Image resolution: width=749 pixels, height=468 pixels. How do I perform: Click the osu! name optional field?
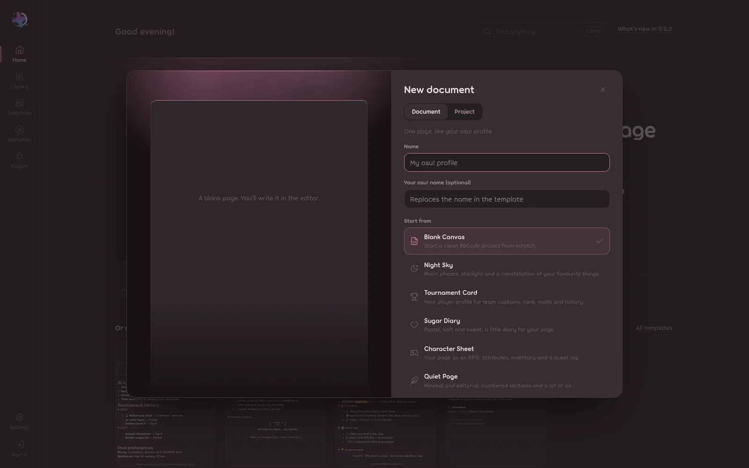pos(507,199)
